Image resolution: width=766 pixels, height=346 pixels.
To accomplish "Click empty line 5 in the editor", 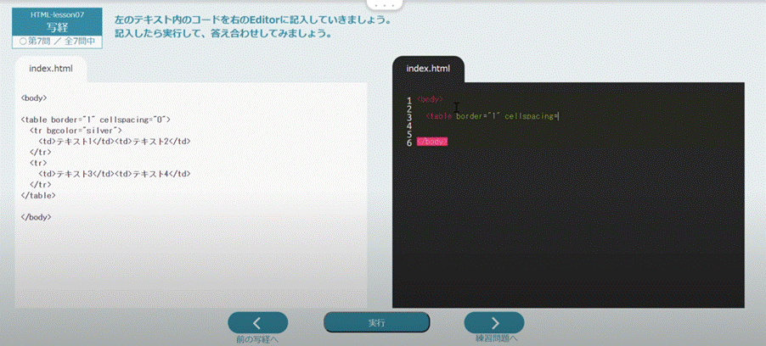I will point(510,133).
